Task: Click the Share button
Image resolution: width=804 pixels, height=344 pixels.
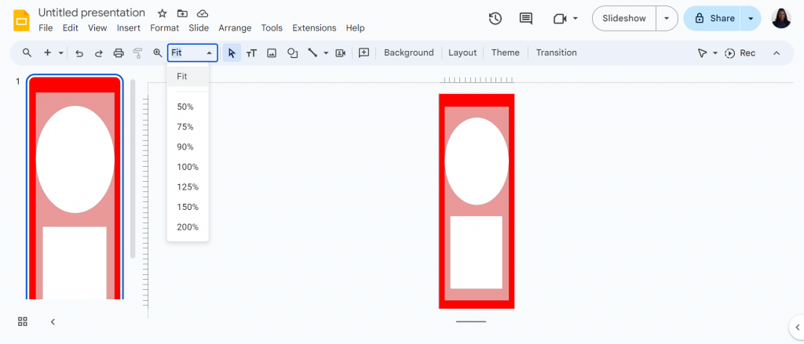Action: click(712, 19)
